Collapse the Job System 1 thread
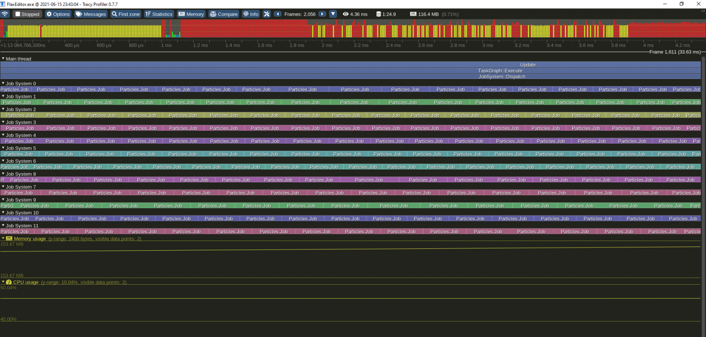 (x=3, y=96)
